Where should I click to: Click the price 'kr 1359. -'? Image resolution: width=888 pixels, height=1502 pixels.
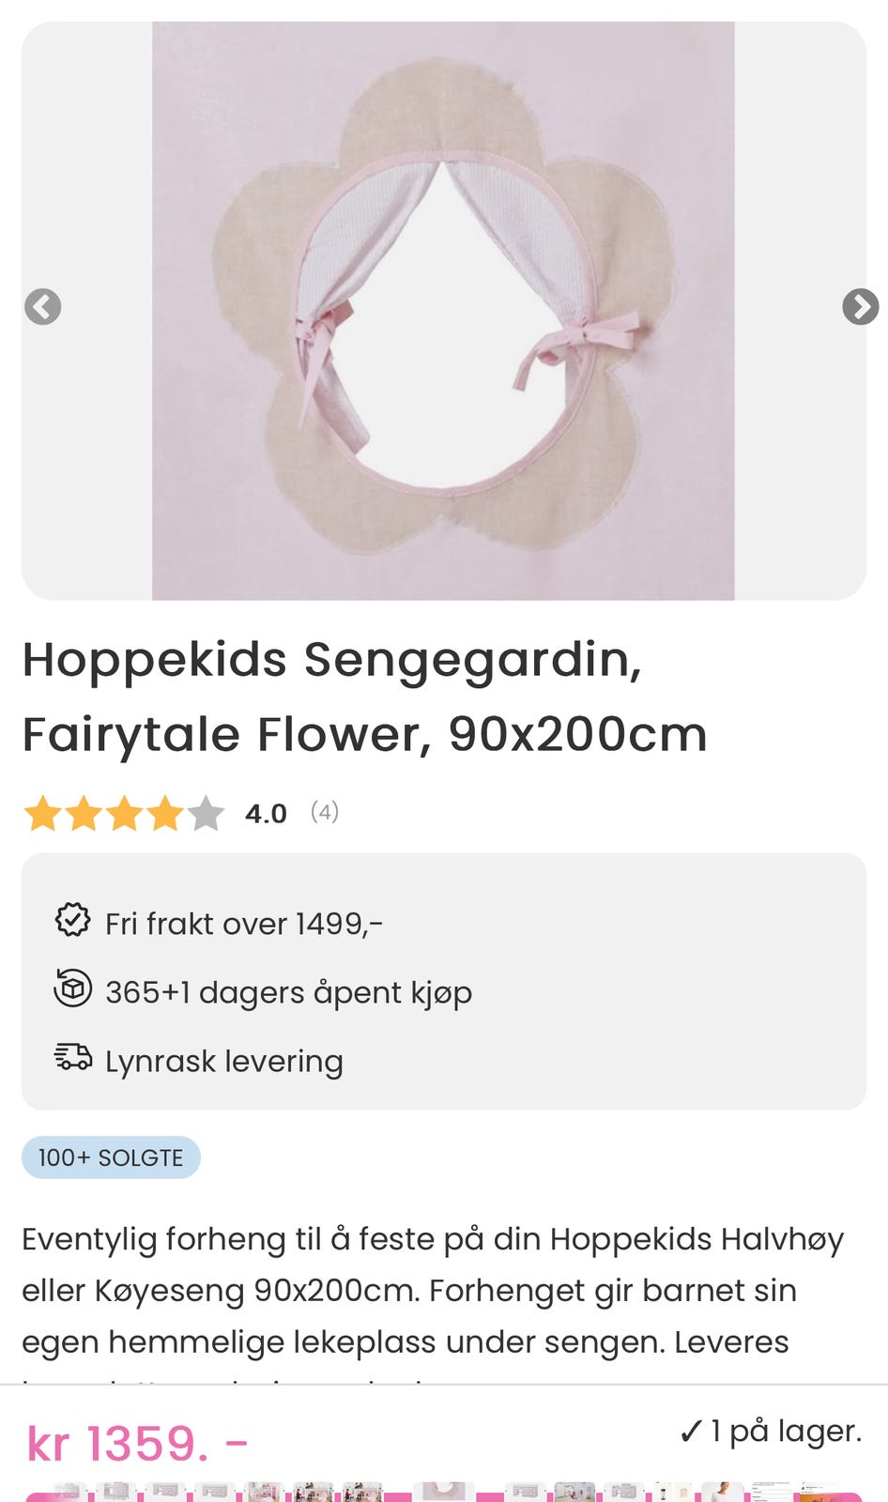[x=137, y=1444]
